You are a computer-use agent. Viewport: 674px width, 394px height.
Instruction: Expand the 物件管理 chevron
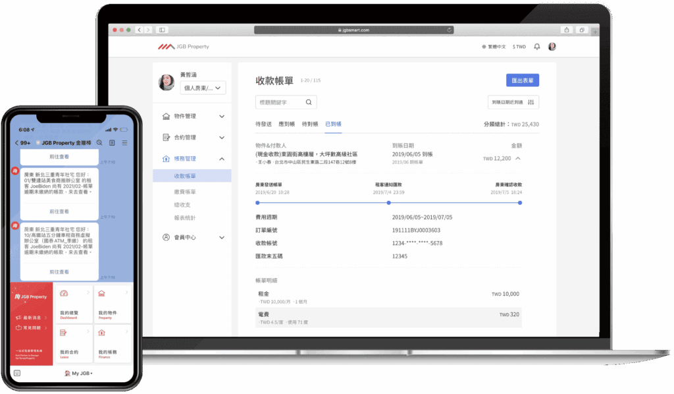[222, 116]
